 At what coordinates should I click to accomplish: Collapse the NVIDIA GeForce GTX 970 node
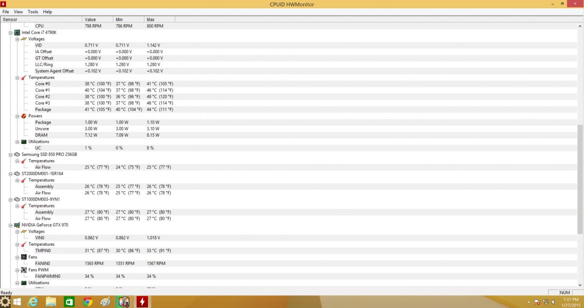pyautogui.click(x=10, y=225)
